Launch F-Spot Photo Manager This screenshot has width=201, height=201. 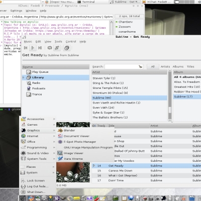click(x=85, y=142)
